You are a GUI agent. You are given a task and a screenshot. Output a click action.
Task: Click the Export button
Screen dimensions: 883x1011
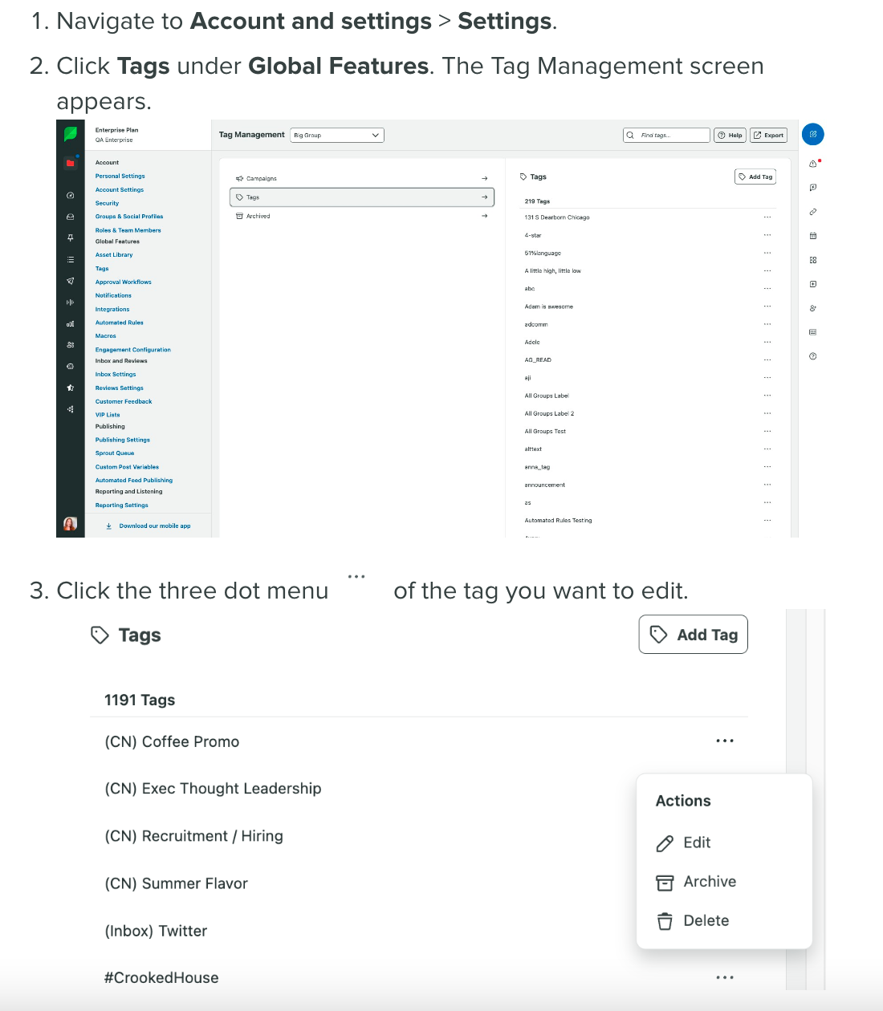(x=768, y=135)
